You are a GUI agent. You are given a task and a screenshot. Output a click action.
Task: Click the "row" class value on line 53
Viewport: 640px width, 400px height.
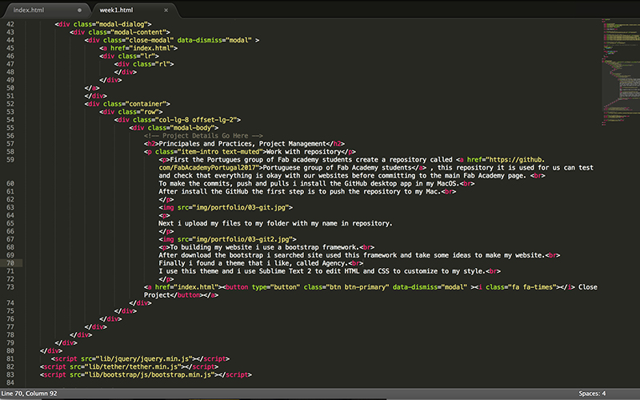tap(150, 112)
